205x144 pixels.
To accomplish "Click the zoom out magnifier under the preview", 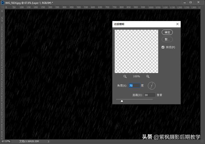I will pos(125,76).
